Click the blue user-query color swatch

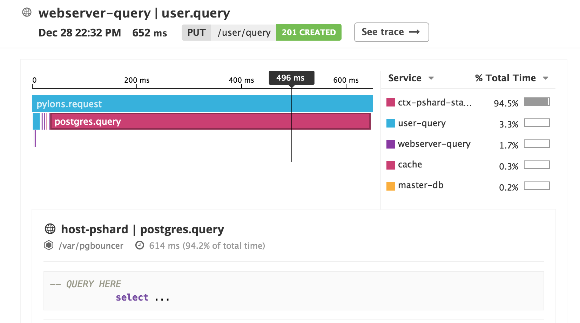pos(390,123)
